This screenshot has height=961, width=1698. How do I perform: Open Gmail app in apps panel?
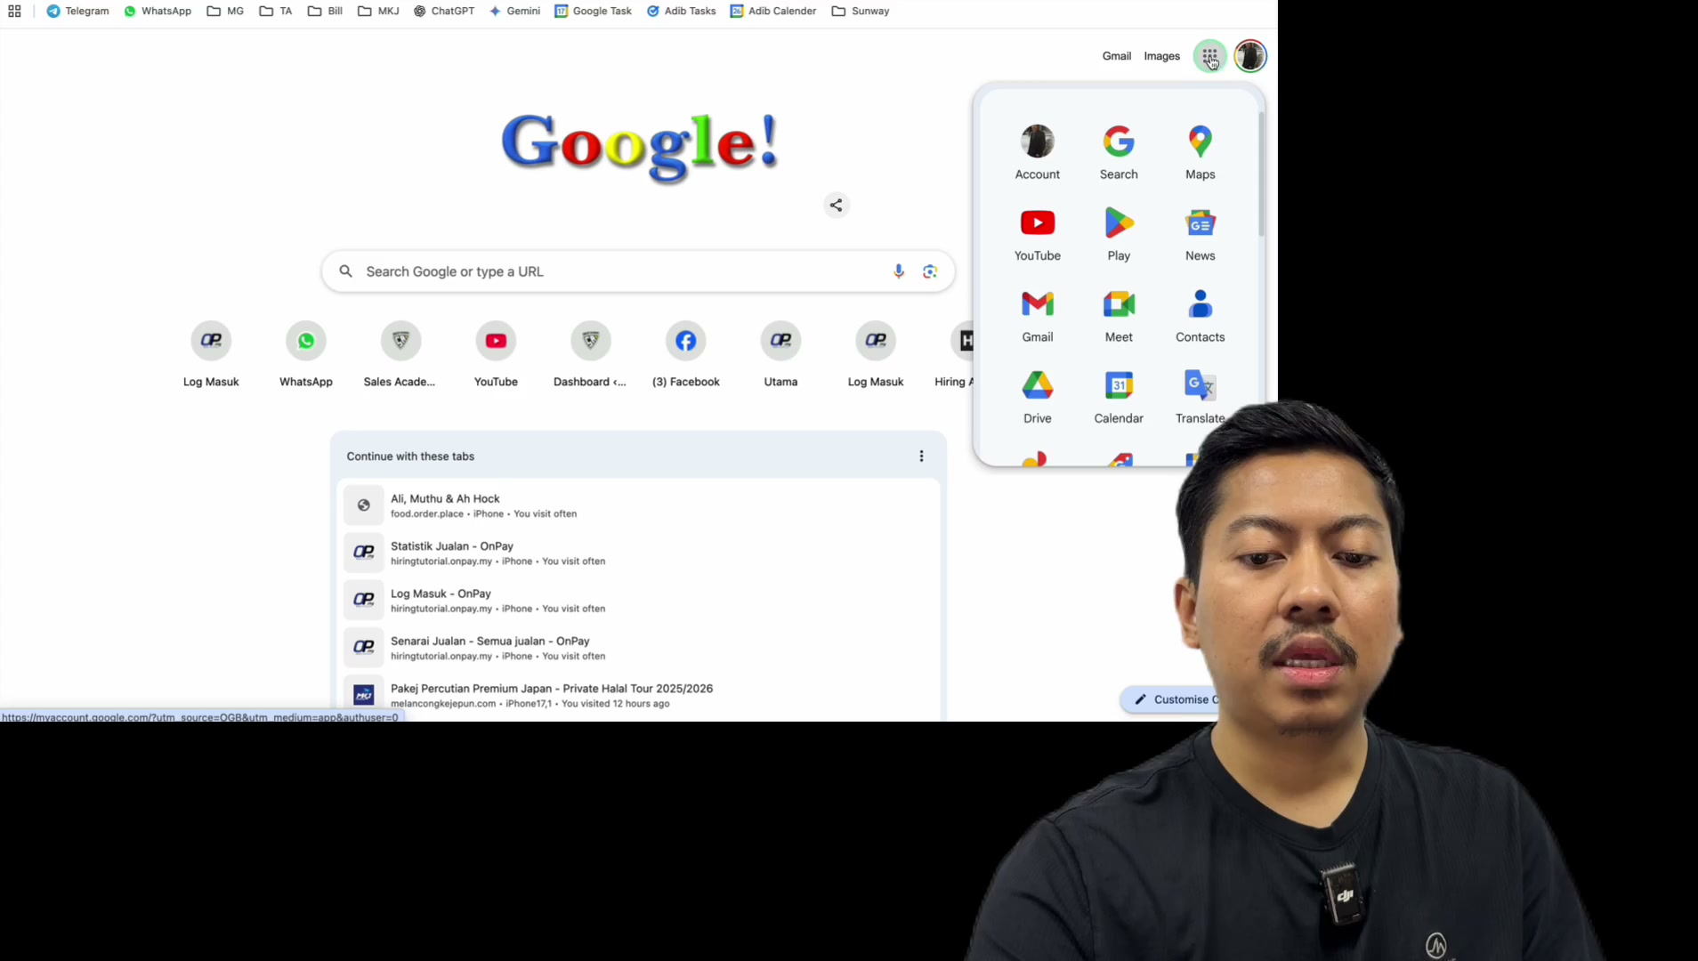[x=1038, y=316]
